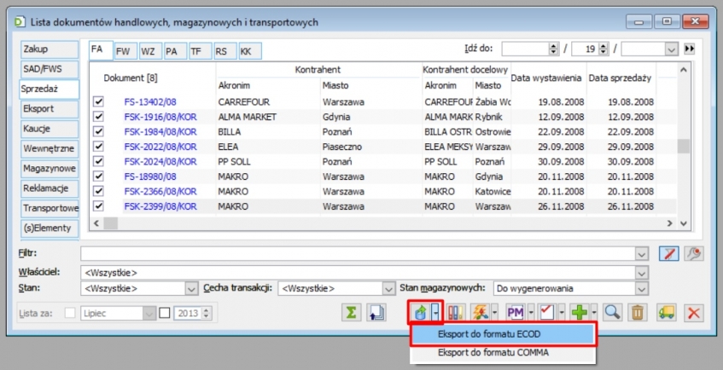The image size is (723, 370).
Task: Switch to the WZ tab
Action: point(151,51)
